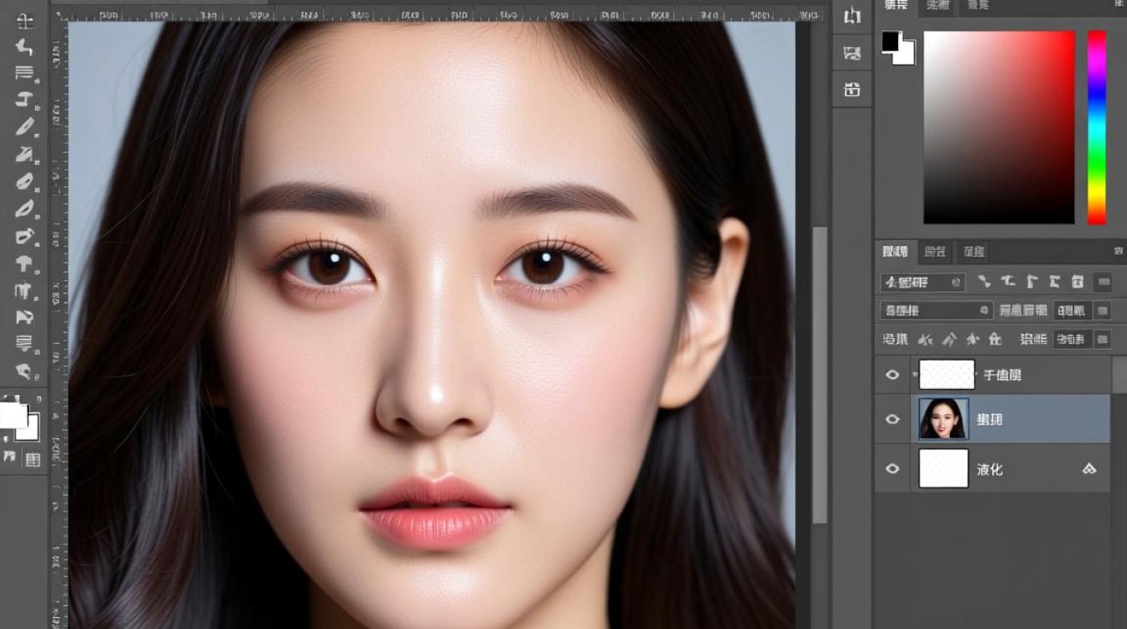Toggle visibility of the selected portrait layer

point(892,419)
